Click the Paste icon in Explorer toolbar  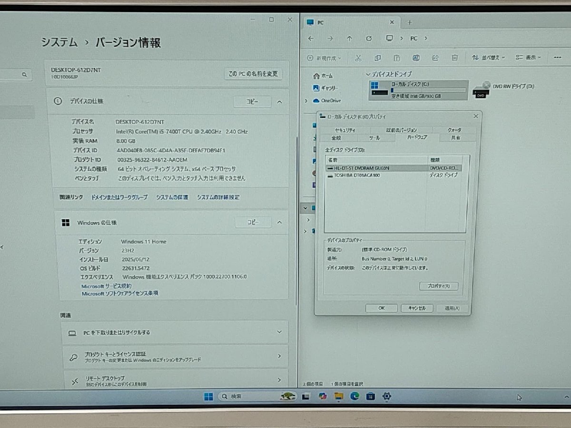[x=396, y=58]
